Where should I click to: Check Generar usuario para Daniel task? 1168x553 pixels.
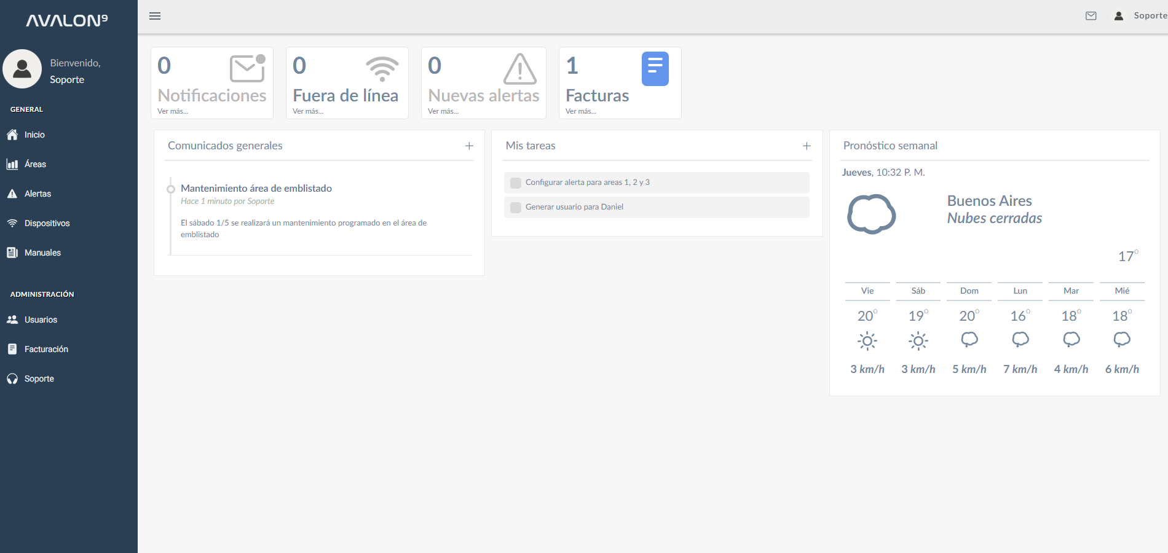[x=516, y=207]
